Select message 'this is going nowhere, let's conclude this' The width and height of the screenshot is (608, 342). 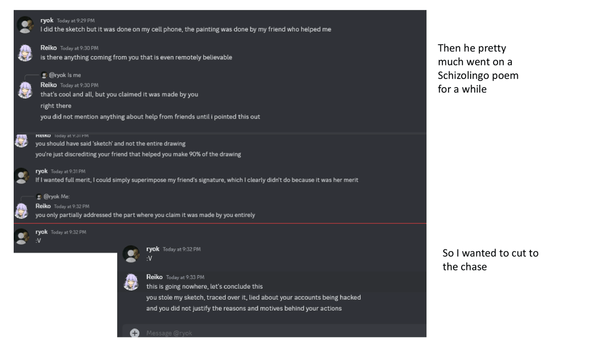click(x=205, y=286)
